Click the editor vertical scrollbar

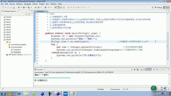tap(168, 46)
